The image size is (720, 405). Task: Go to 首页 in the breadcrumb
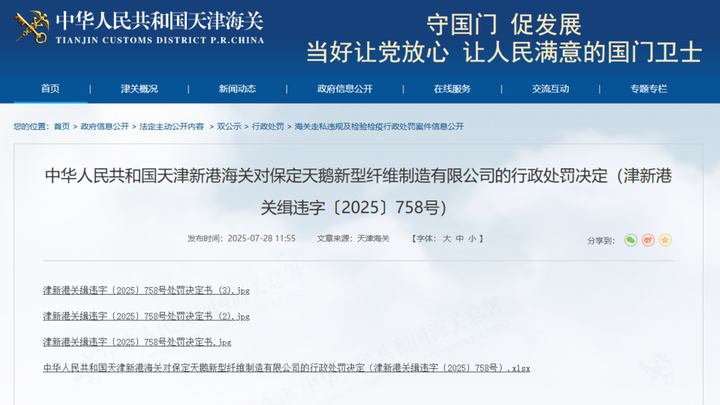coord(61,126)
